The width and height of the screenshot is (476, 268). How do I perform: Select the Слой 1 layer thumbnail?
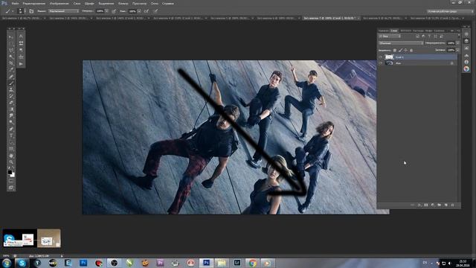click(x=389, y=57)
